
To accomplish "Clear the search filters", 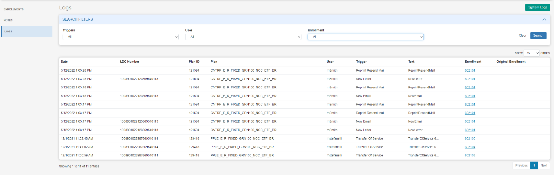I will point(522,35).
